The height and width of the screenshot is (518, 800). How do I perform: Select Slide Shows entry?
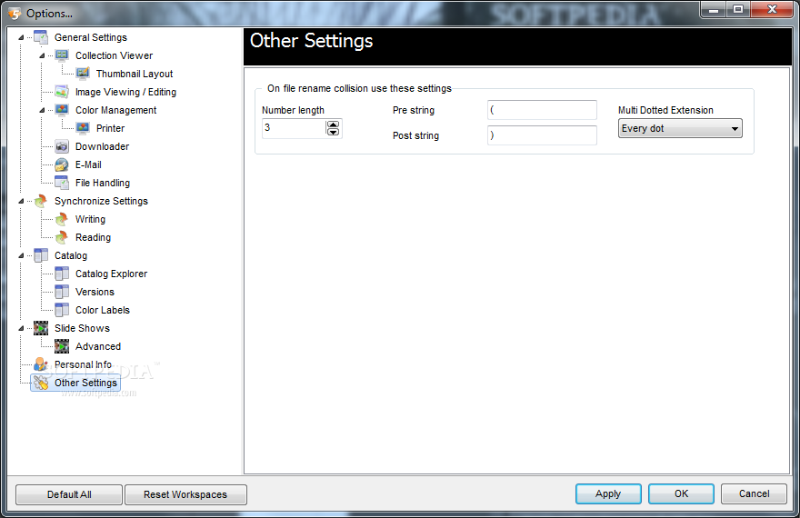pos(82,328)
